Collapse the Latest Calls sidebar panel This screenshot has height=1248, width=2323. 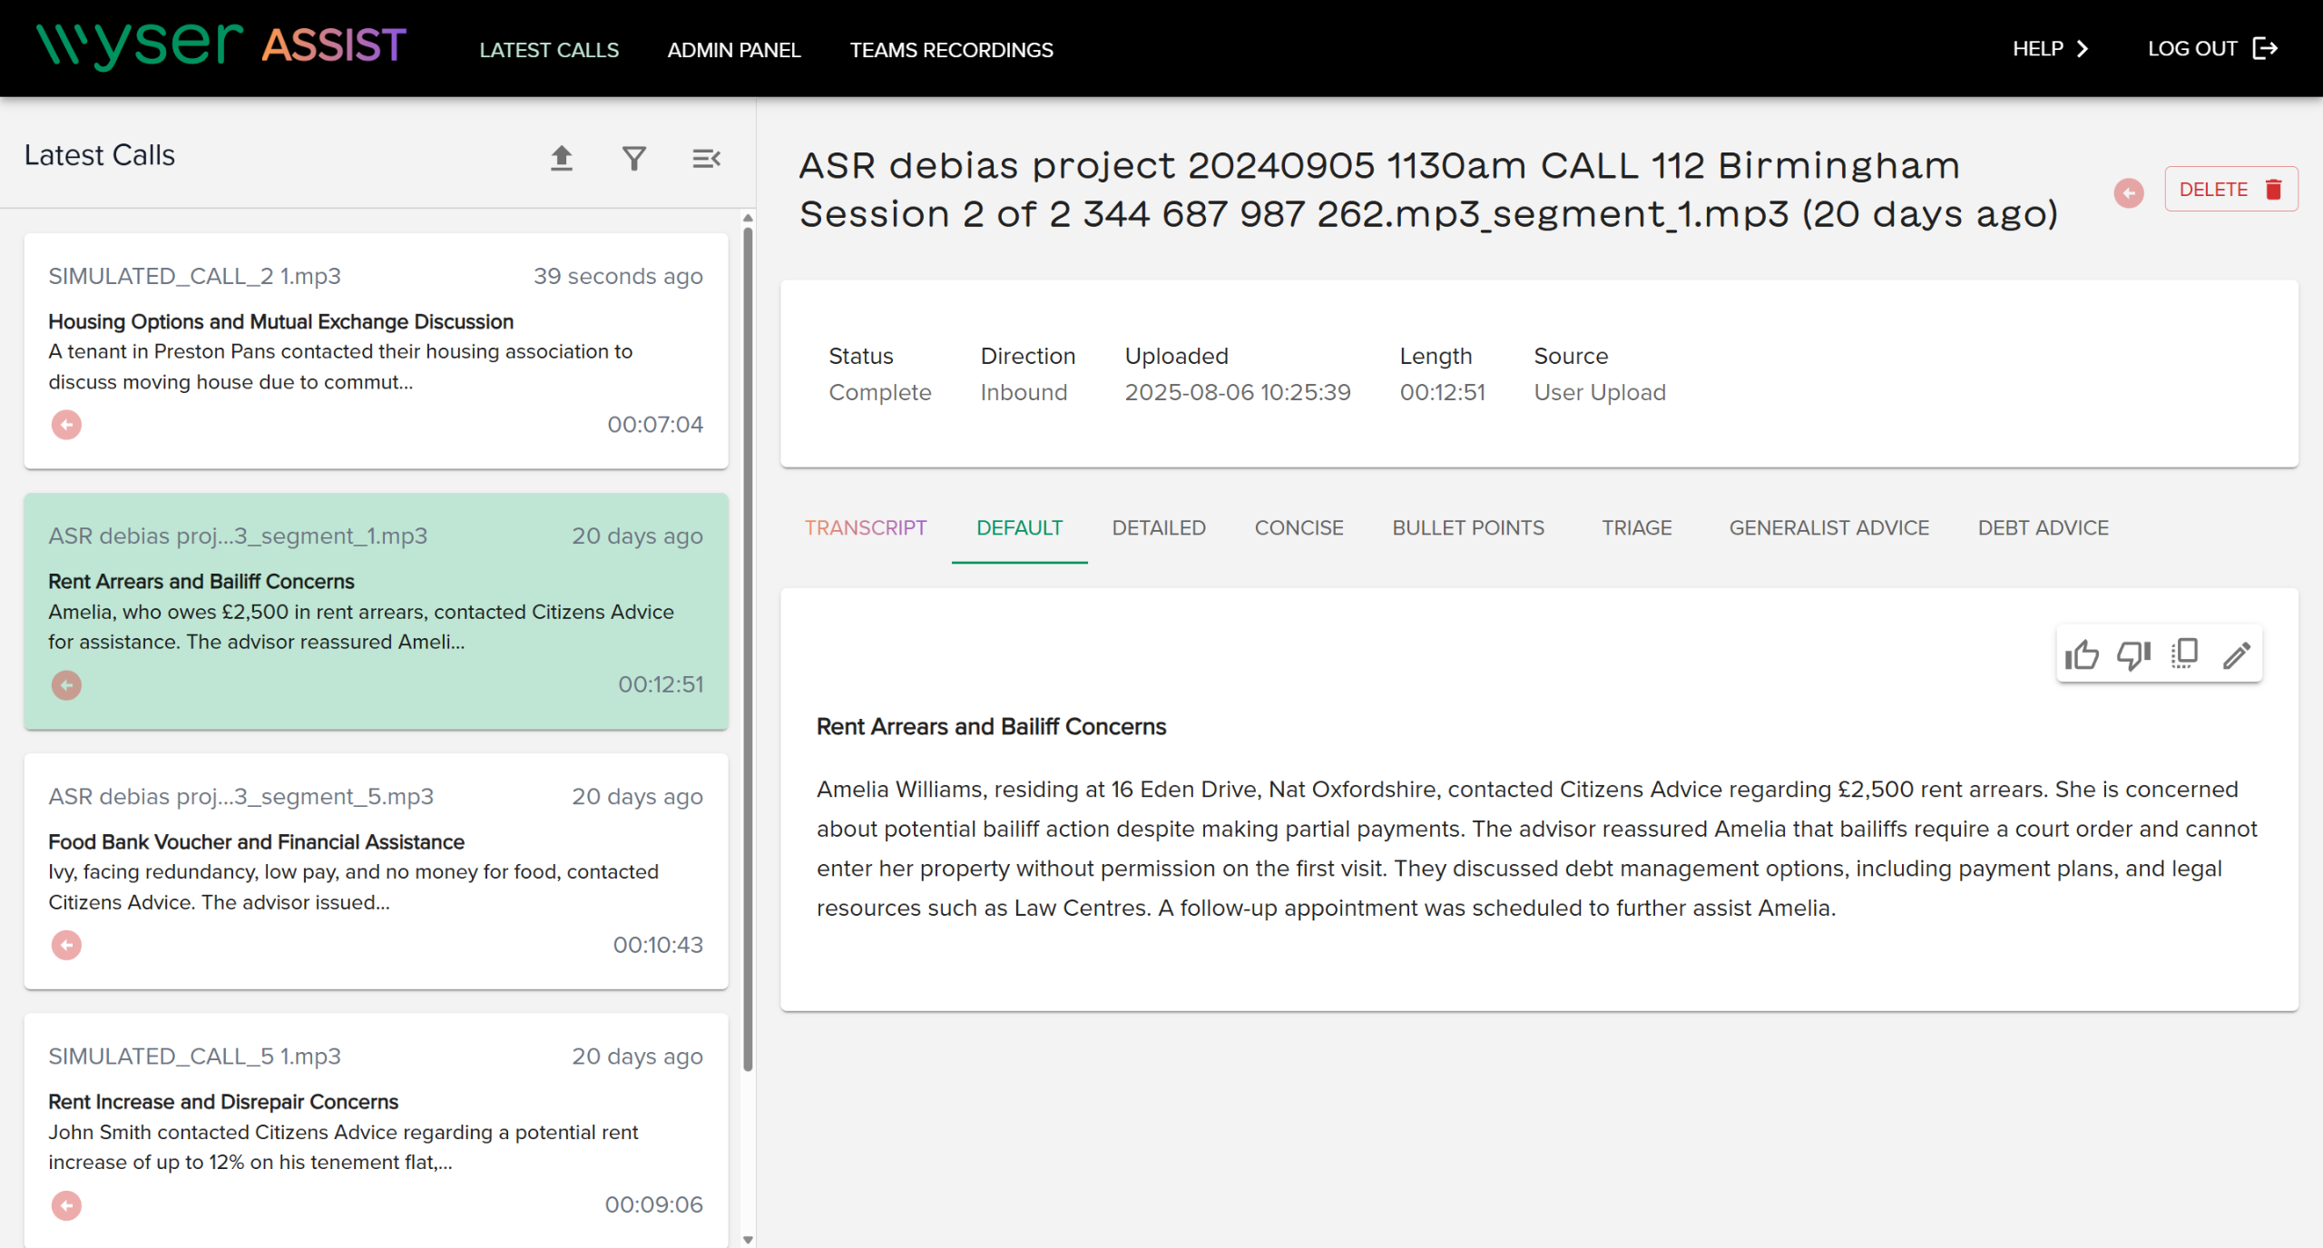pyautogui.click(x=706, y=159)
